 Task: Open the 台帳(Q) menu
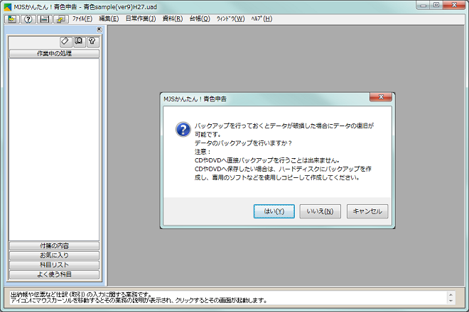click(x=200, y=19)
